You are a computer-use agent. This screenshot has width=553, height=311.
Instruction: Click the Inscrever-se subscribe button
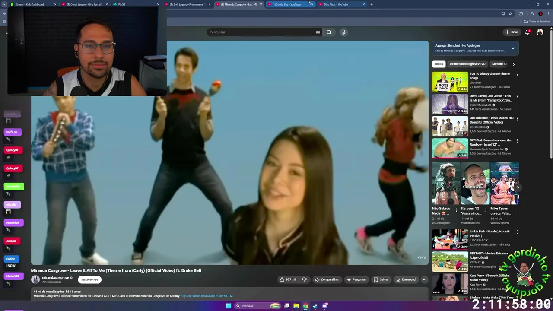pyautogui.click(x=90, y=279)
